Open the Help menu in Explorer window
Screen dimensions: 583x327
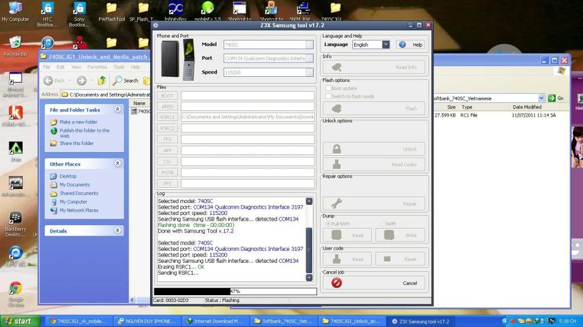click(136, 67)
